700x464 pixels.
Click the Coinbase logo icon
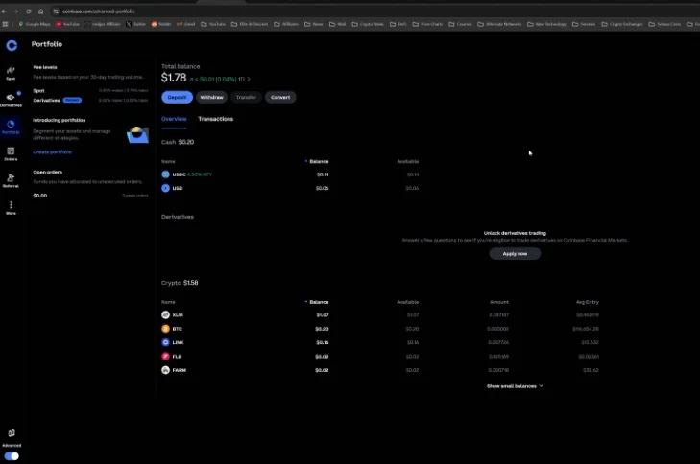12,45
